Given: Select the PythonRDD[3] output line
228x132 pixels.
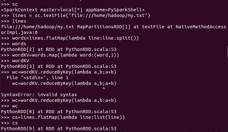Looking at the screenshot, I should pos(59,66).
